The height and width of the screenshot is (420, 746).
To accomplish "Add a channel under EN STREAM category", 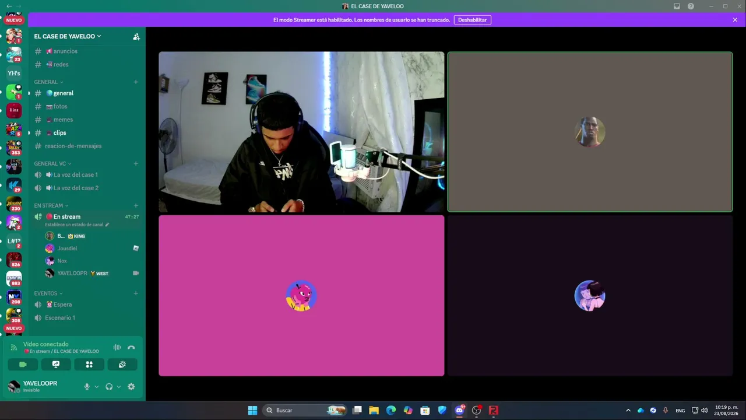I will tap(136, 206).
